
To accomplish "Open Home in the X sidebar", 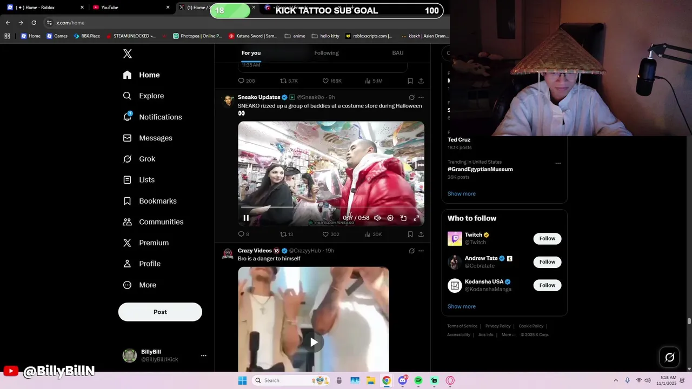I will 142,75.
